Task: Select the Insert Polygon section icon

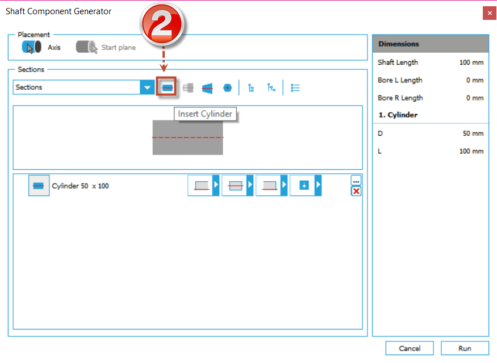Action: [227, 87]
